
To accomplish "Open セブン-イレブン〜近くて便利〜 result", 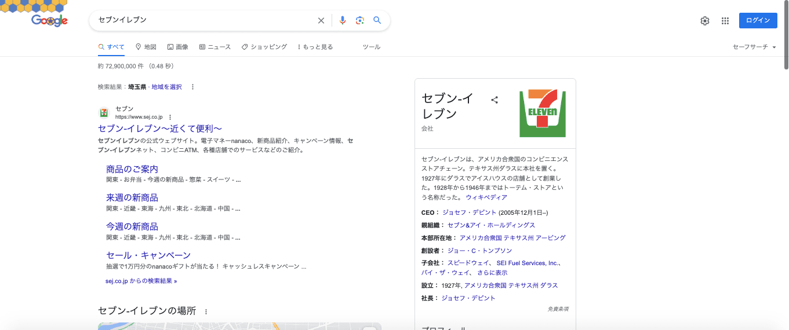I will point(160,129).
